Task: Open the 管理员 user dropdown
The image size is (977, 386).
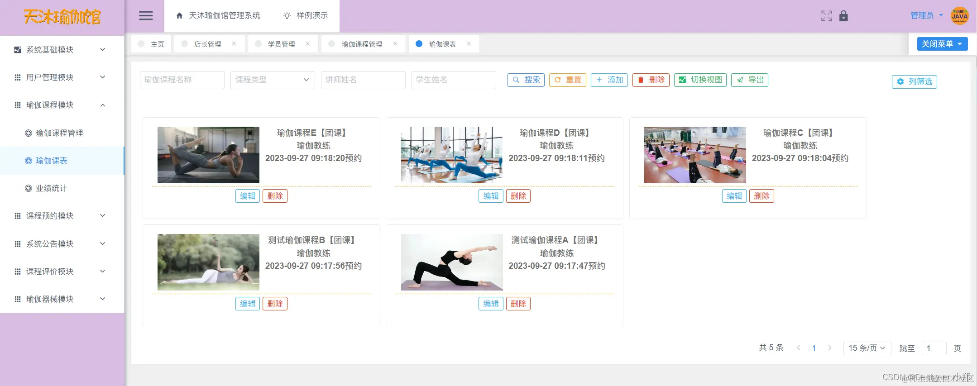Action: (x=927, y=16)
